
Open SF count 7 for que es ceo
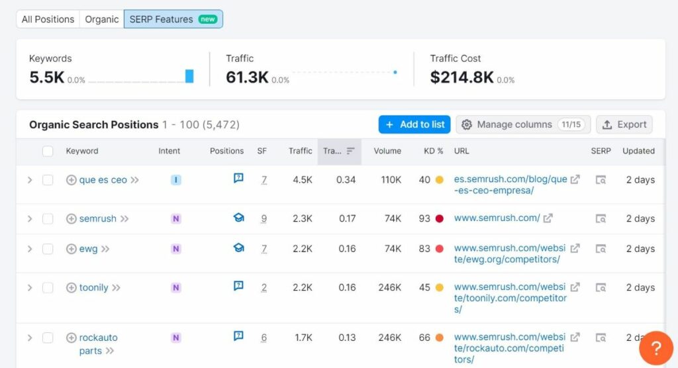264,180
